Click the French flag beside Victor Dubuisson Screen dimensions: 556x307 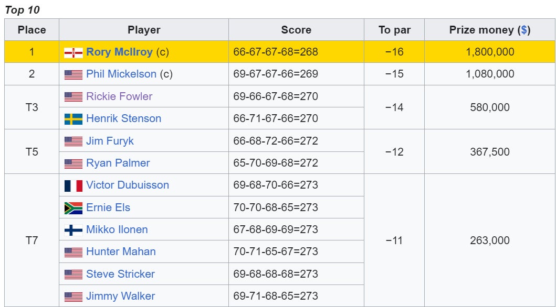(x=73, y=185)
